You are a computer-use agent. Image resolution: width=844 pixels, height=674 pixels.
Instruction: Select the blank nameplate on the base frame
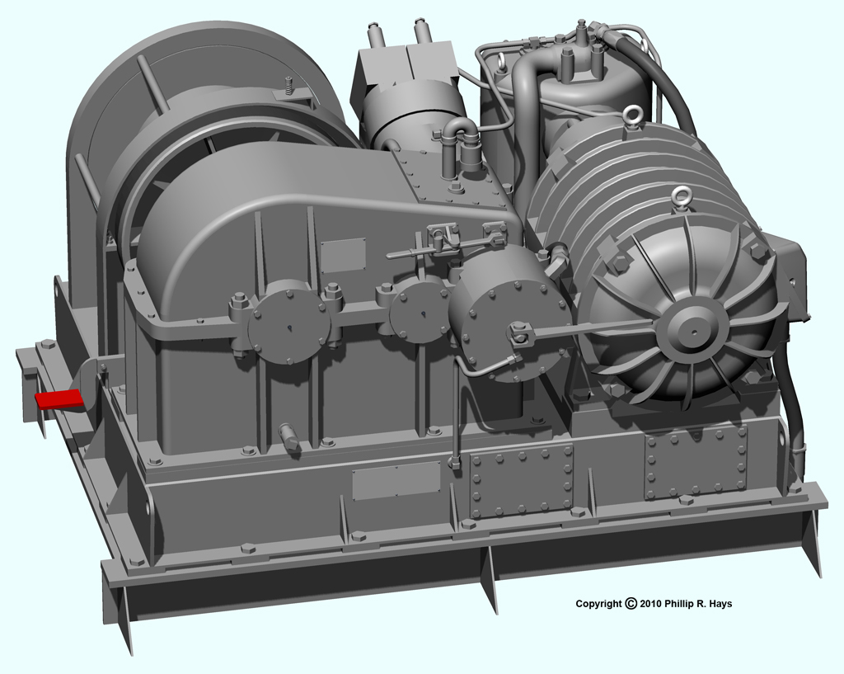396,480
